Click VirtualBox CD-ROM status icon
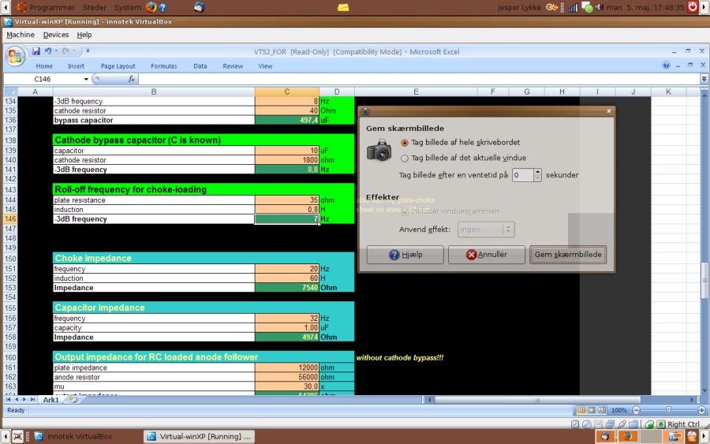The width and height of the screenshot is (710, 444). click(x=587, y=424)
